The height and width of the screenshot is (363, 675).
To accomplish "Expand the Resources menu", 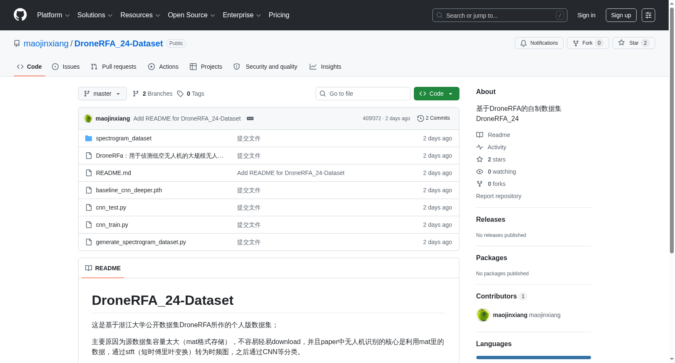I will tap(140, 15).
